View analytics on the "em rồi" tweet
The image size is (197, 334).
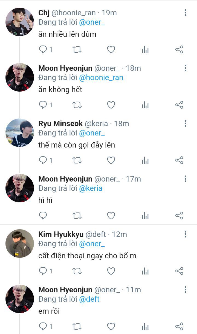tap(145, 326)
